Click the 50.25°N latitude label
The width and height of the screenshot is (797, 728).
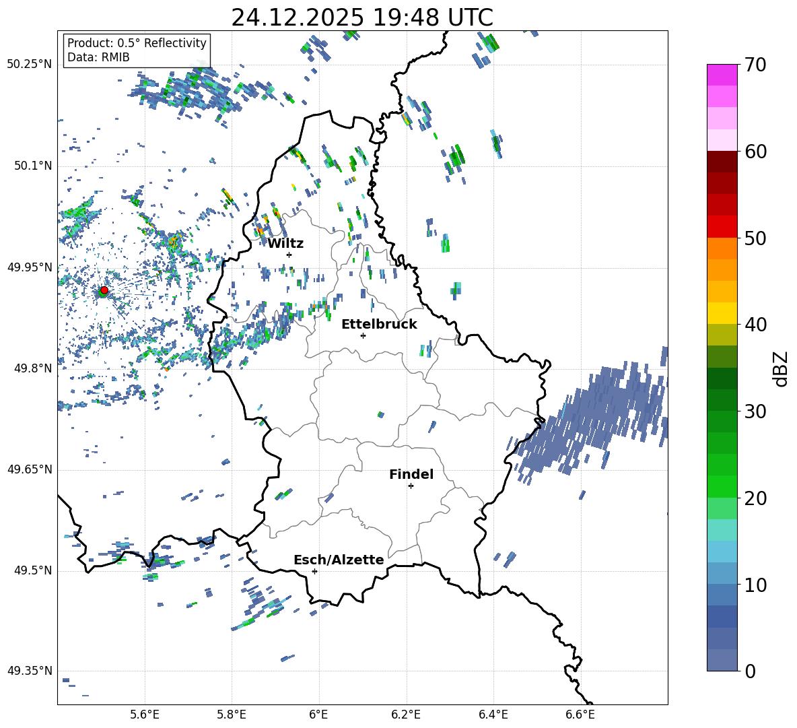point(30,65)
